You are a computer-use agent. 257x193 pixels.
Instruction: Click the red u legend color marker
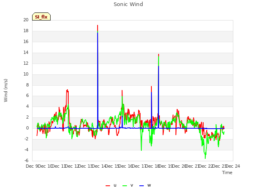click(108, 186)
